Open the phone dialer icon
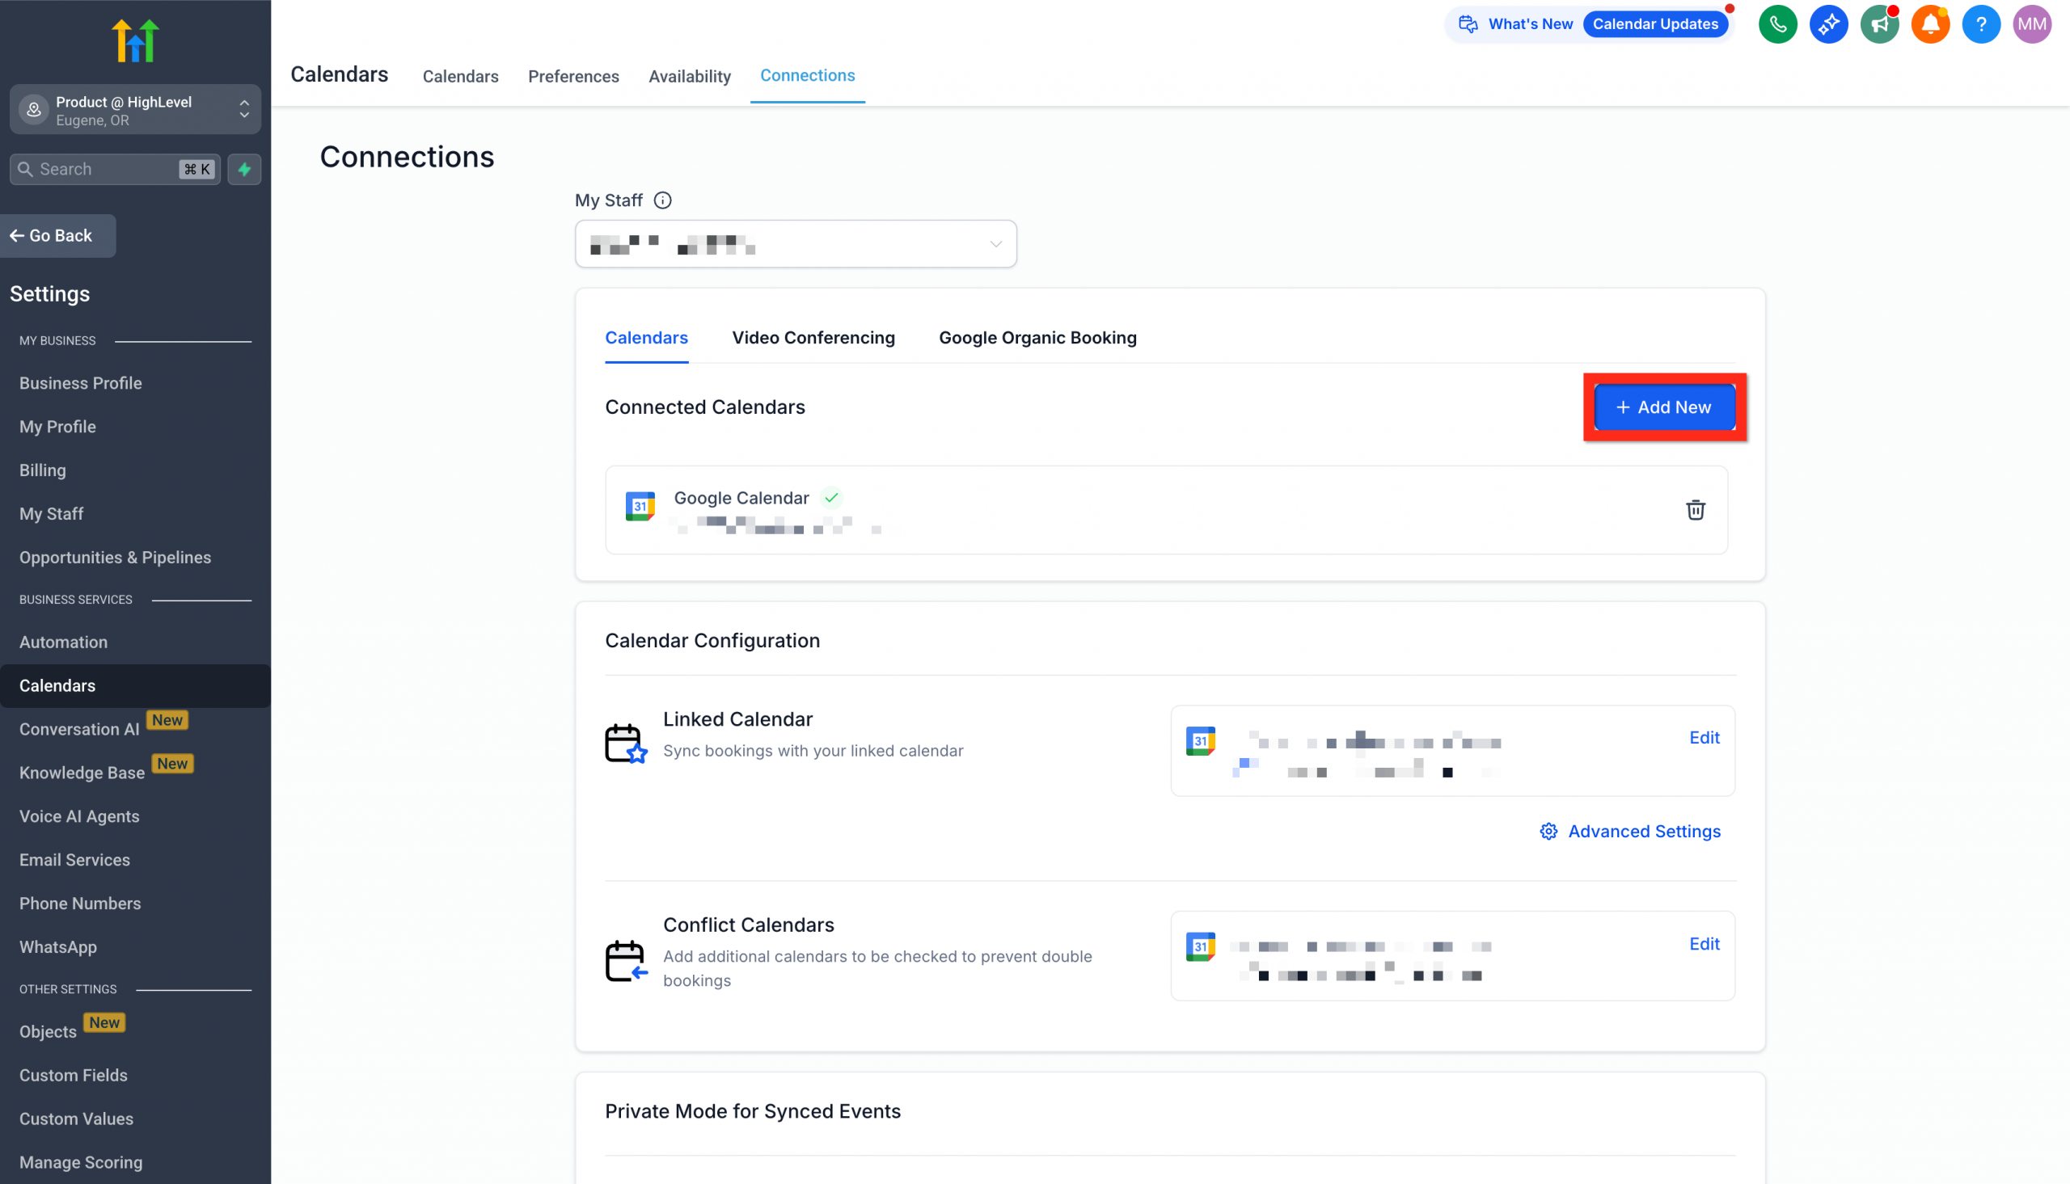Image resolution: width=2070 pixels, height=1184 pixels. [x=1777, y=23]
